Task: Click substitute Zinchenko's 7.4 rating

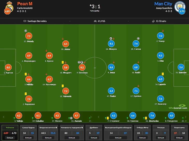Action: point(152,115)
